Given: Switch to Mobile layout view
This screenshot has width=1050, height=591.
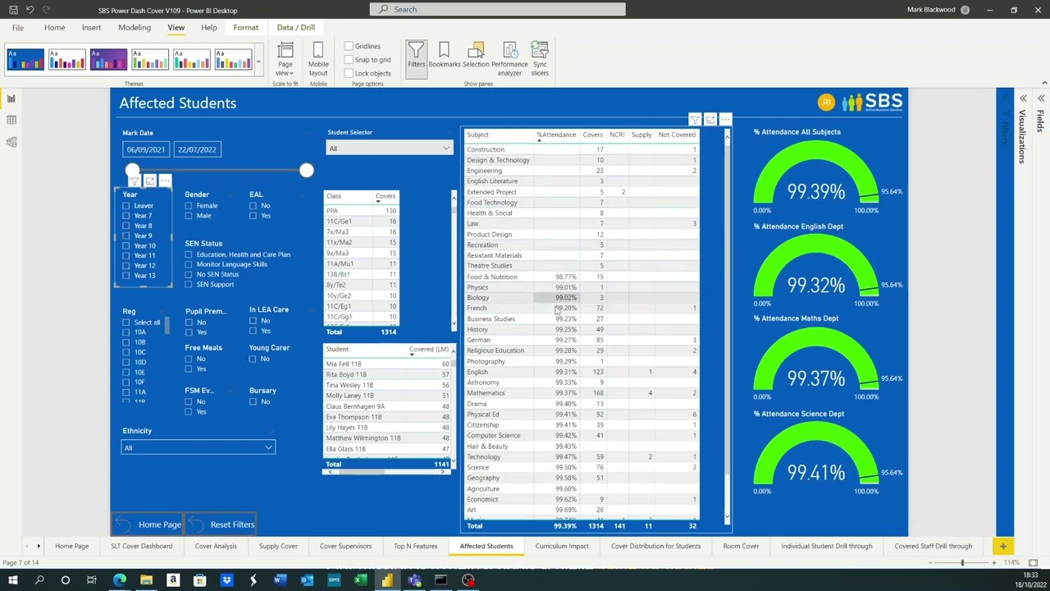Looking at the screenshot, I should 318,58.
